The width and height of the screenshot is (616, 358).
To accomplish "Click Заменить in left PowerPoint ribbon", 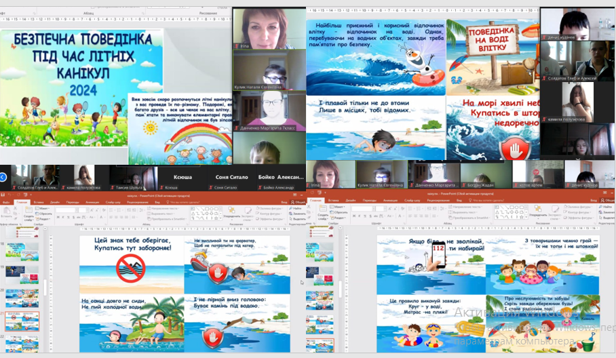I will pyautogui.click(x=297, y=214).
